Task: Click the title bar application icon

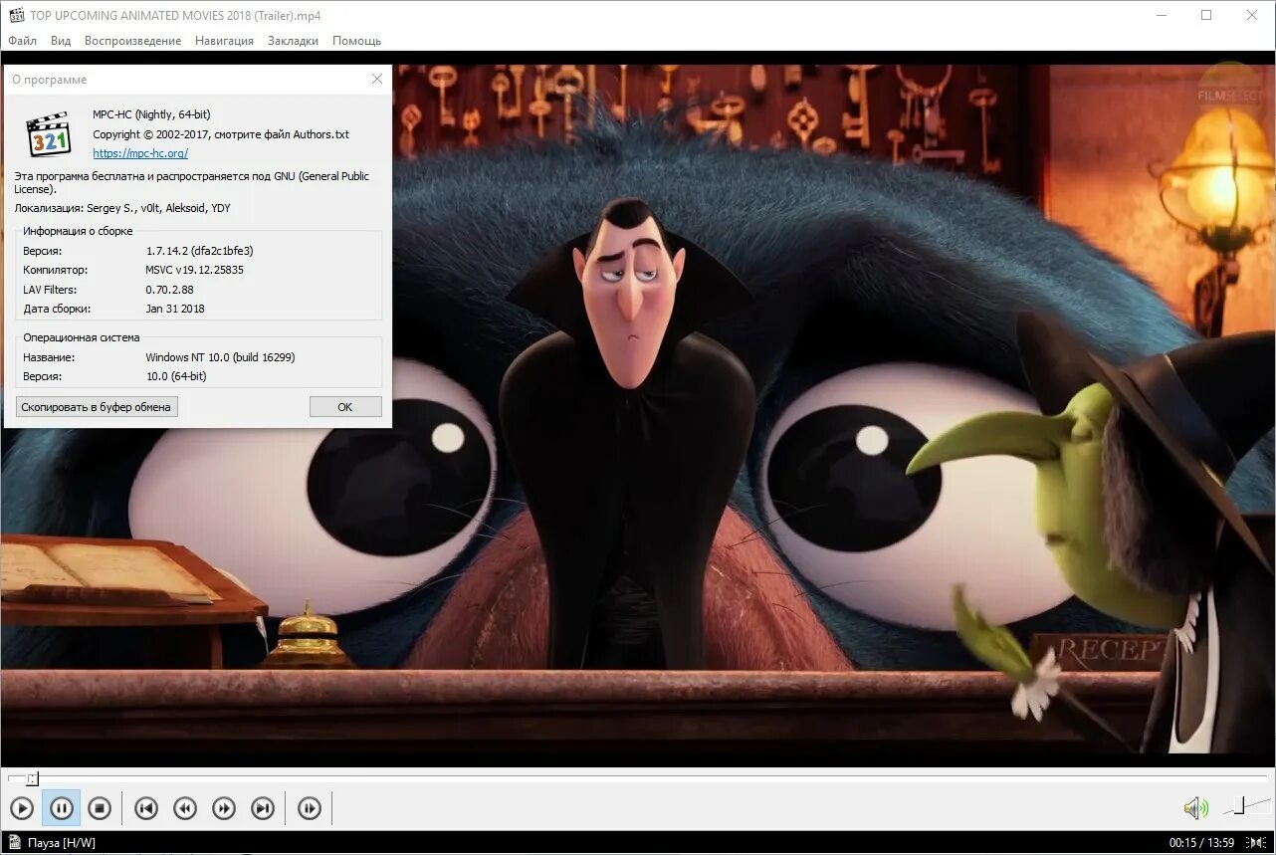Action: [16, 15]
